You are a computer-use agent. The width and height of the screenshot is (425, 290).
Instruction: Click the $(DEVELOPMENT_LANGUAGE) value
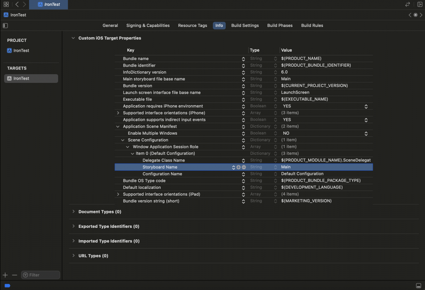coord(312,187)
